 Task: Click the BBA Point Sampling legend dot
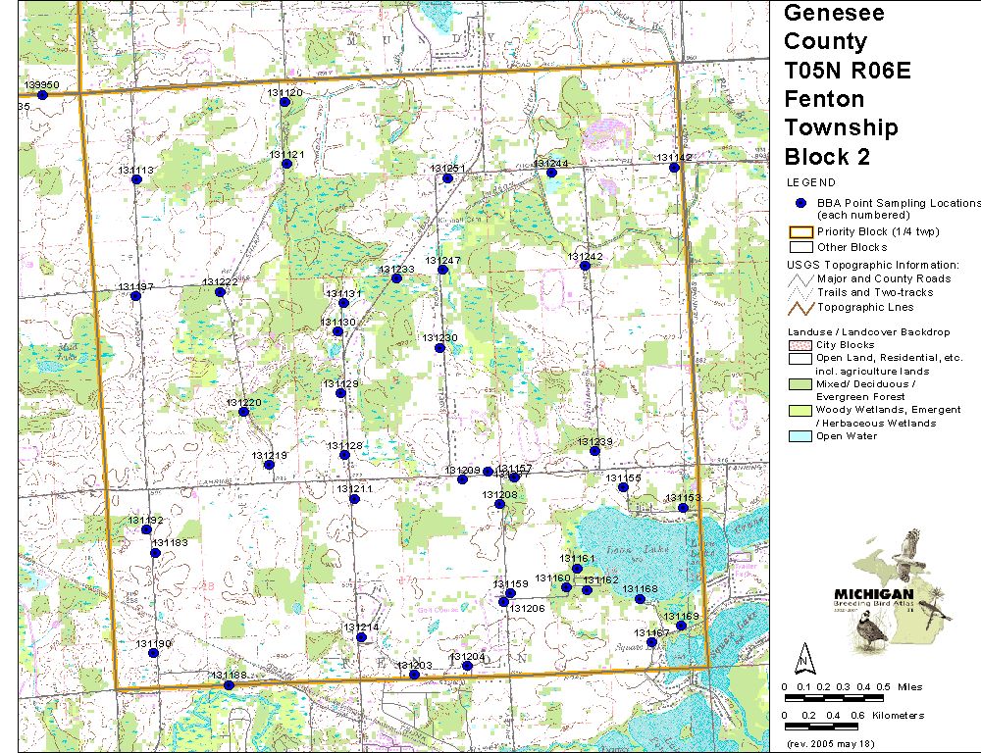coord(800,203)
